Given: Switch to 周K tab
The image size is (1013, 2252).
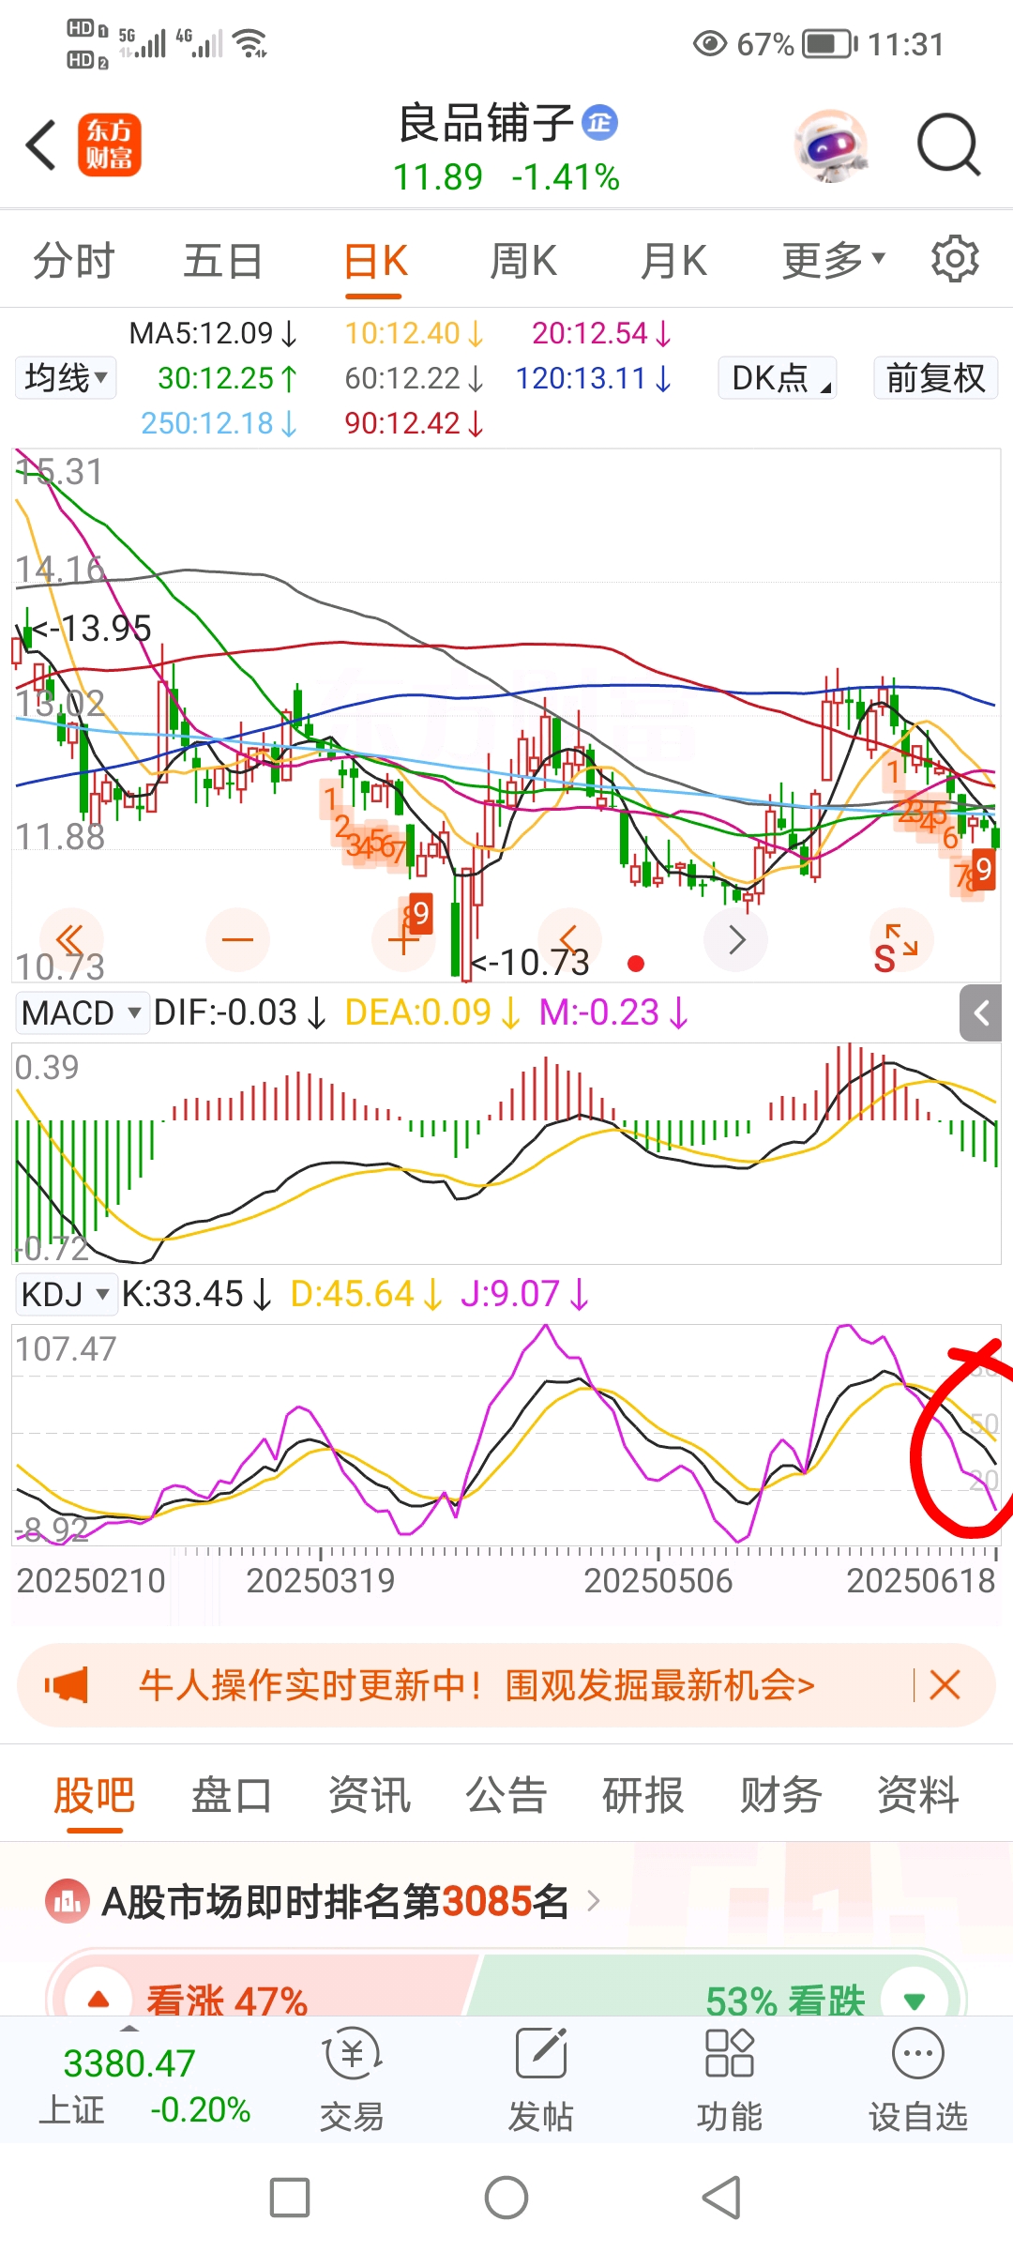Looking at the screenshot, I should (523, 260).
